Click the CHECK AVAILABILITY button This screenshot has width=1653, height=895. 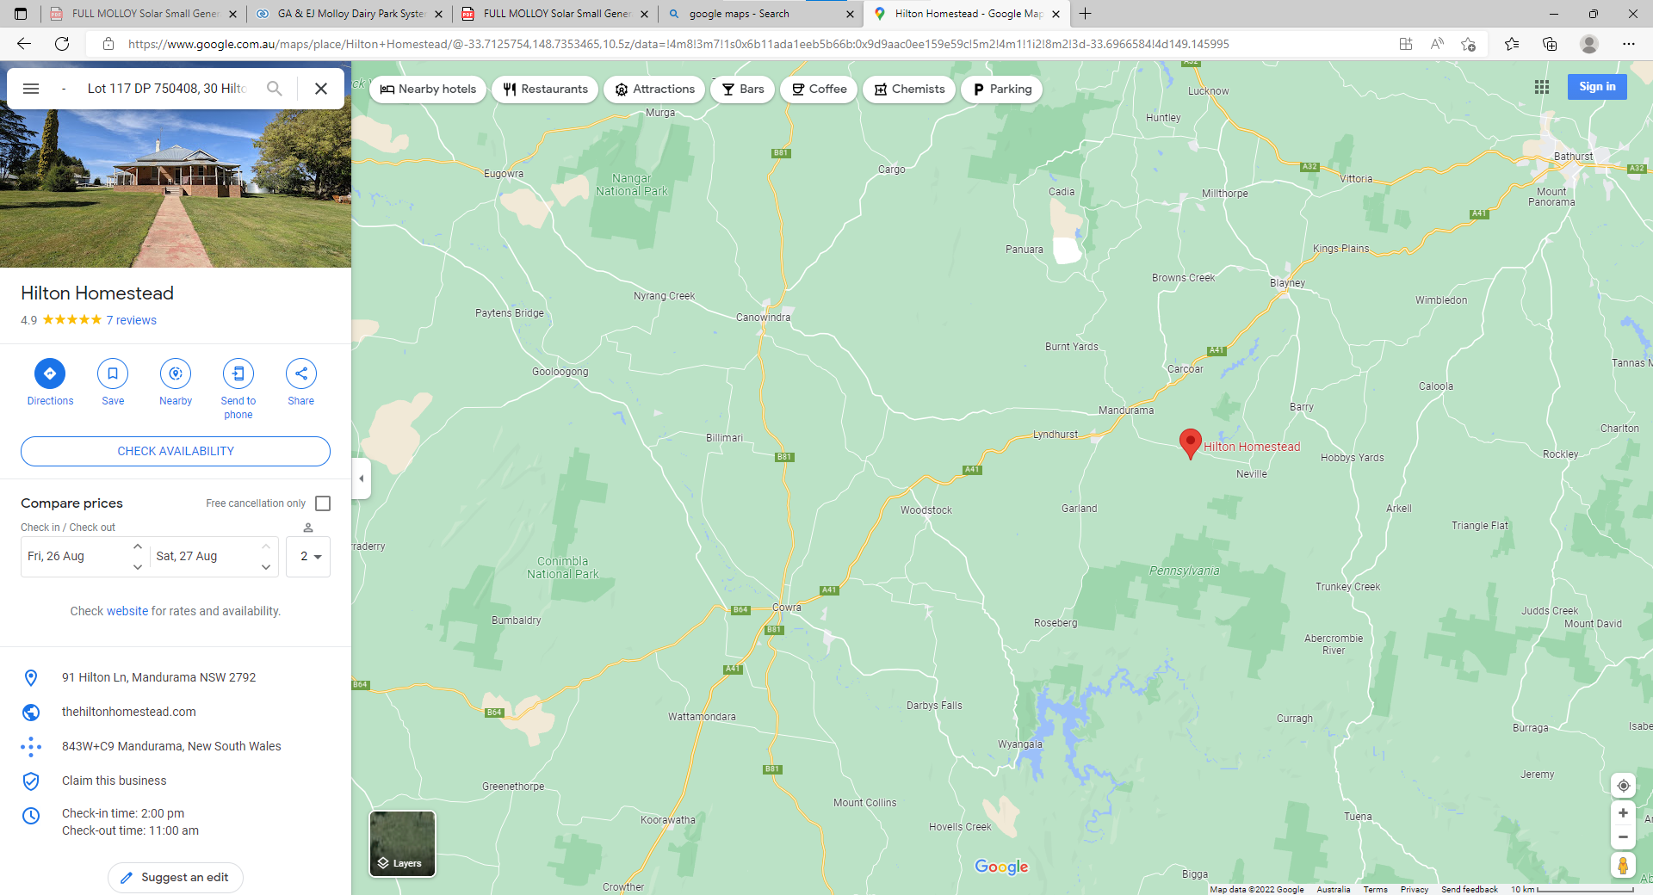coord(176,451)
